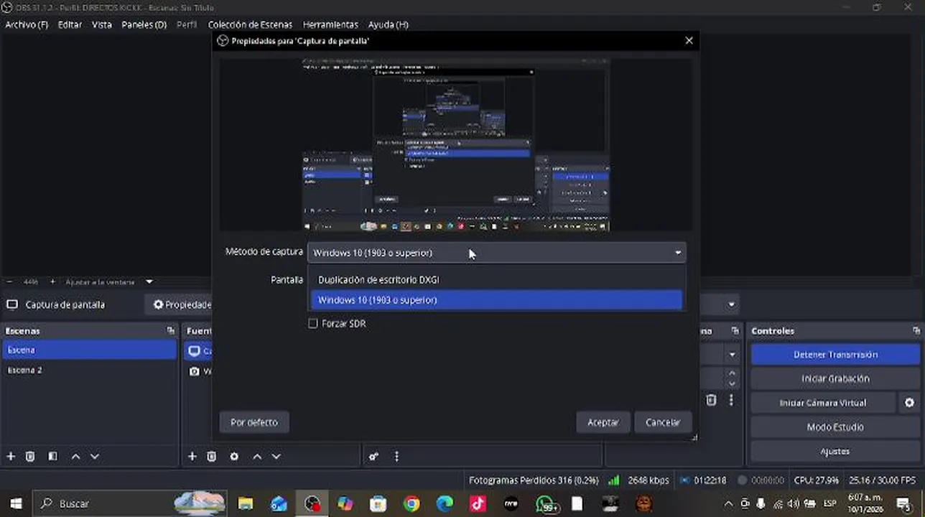Open the Paneles (D) menu
This screenshot has height=517, width=925.
[144, 24]
